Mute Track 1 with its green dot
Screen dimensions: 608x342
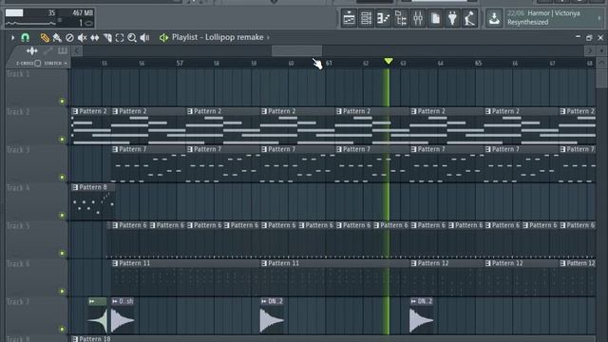62,102
